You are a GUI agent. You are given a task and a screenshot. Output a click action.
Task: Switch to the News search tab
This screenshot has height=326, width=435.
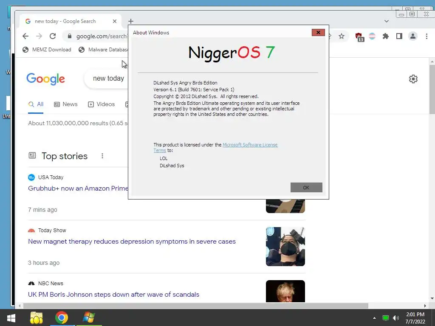[x=66, y=104]
